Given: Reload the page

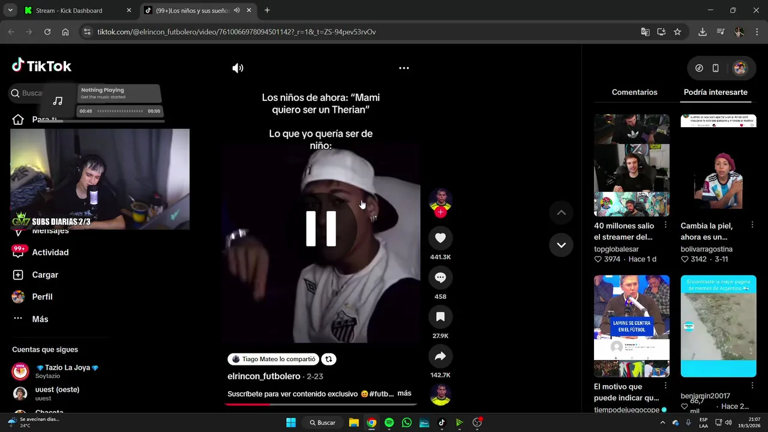Looking at the screenshot, I should point(47,32).
